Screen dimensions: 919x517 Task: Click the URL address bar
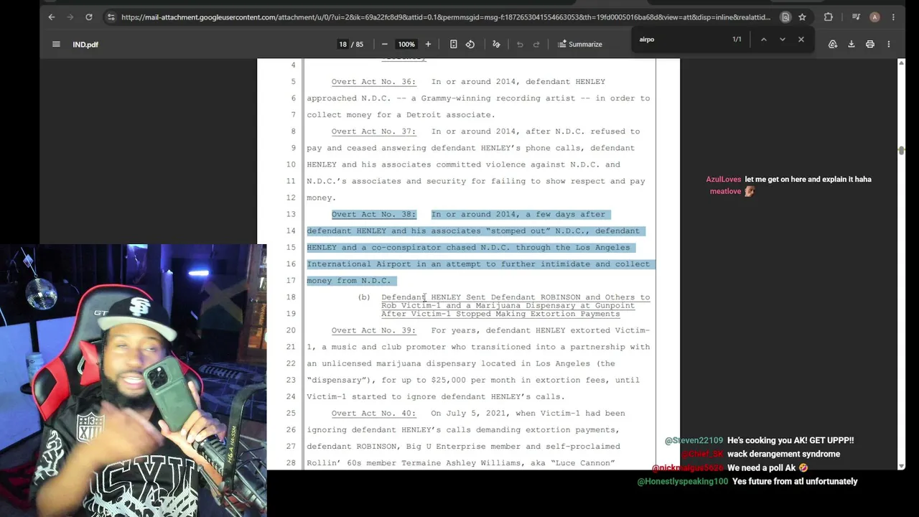pyautogui.click(x=445, y=17)
